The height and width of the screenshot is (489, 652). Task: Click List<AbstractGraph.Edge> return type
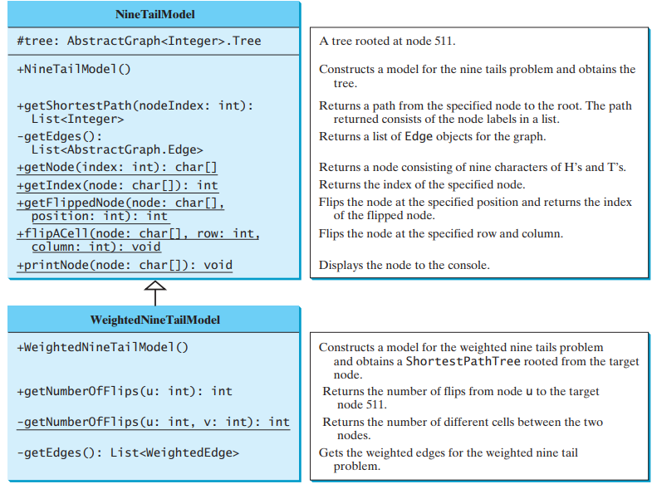[x=117, y=149]
